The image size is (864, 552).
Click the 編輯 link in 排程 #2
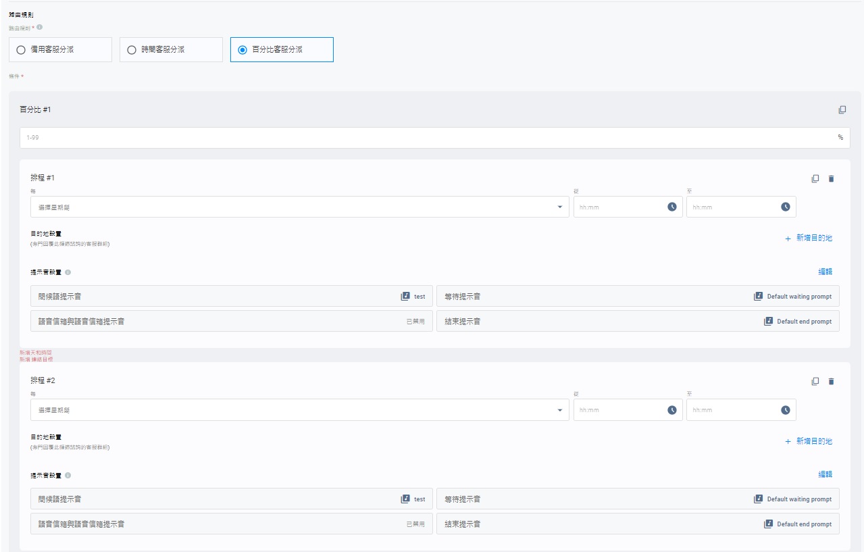click(825, 474)
